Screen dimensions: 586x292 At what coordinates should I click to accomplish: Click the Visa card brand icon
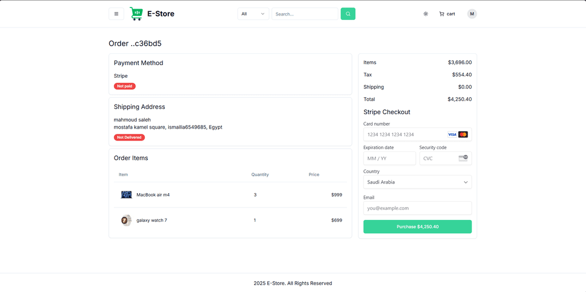pos(452,134)
